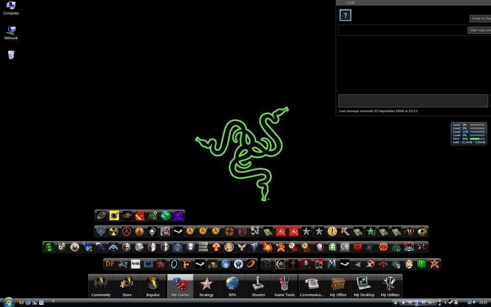Launch the orange DF game icon
491x307 pixels.
(x=110, y=264)
